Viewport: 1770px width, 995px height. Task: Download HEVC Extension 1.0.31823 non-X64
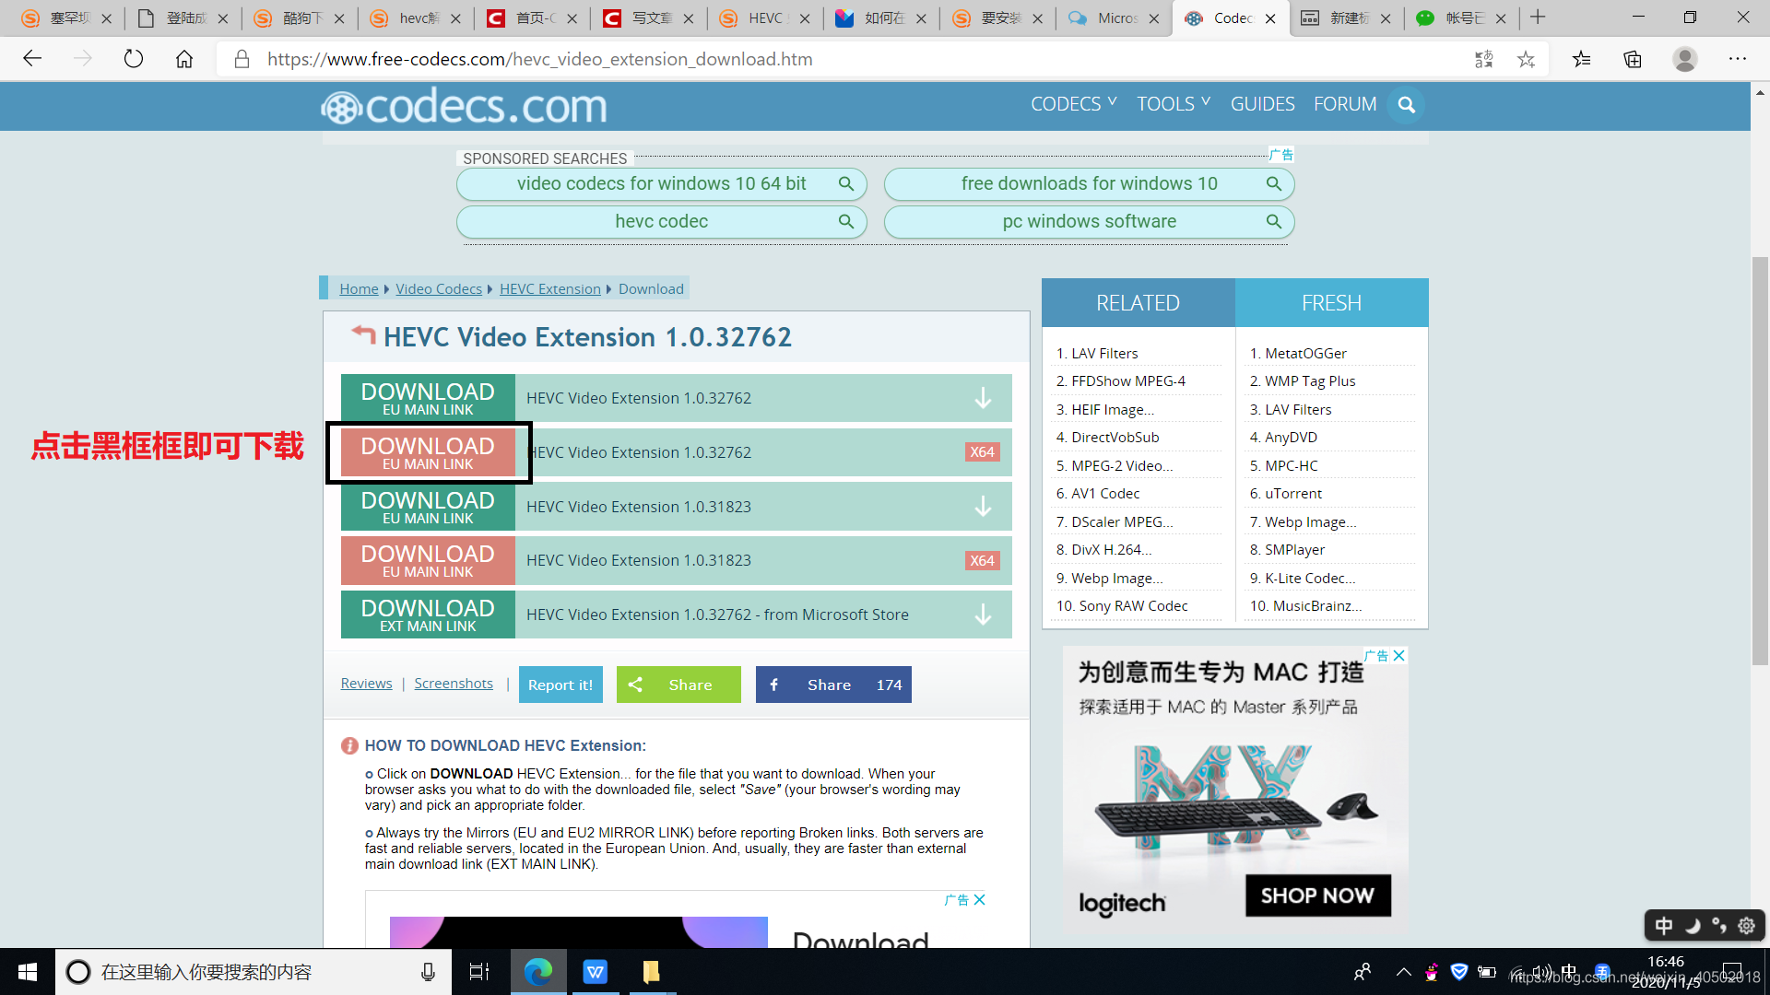428,507
